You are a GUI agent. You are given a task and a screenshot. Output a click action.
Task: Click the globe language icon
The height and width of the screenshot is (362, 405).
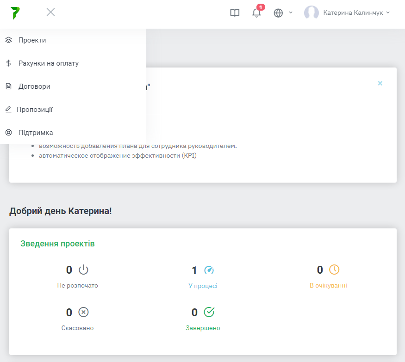click(x=278, y=13)
